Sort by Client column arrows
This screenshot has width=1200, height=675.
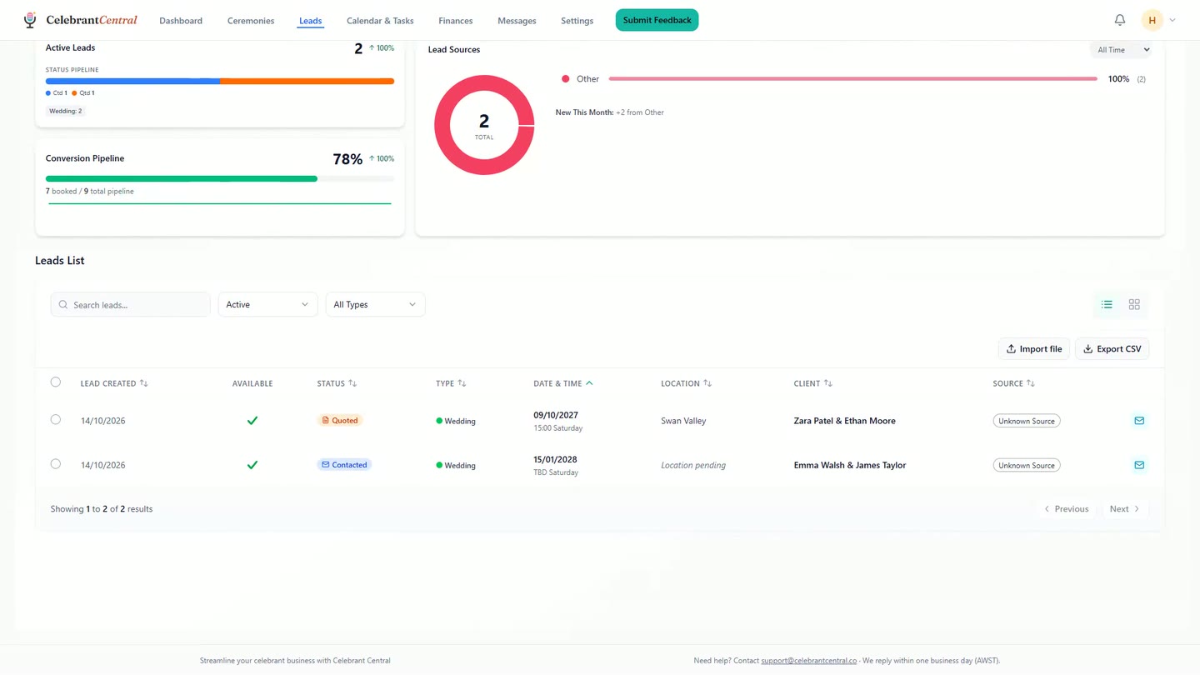pos(828,383)
